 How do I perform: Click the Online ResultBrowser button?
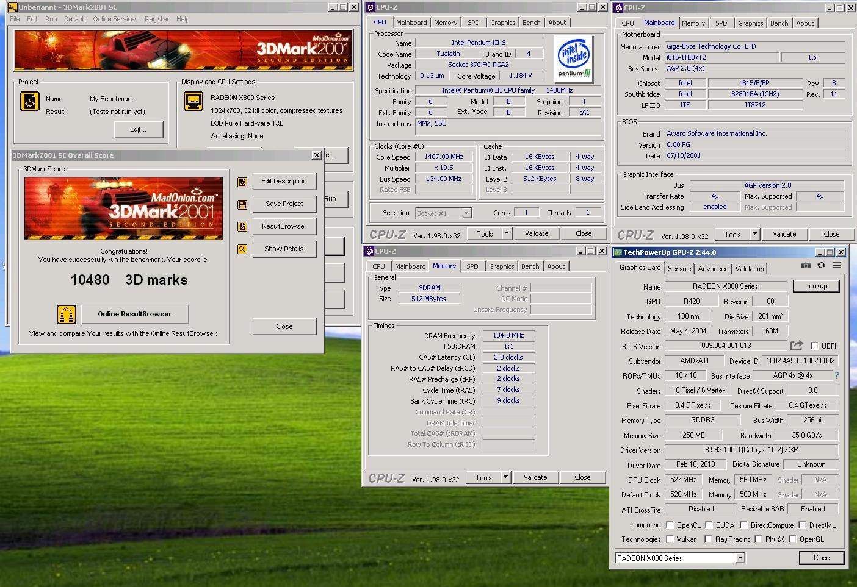coord(135,314)
